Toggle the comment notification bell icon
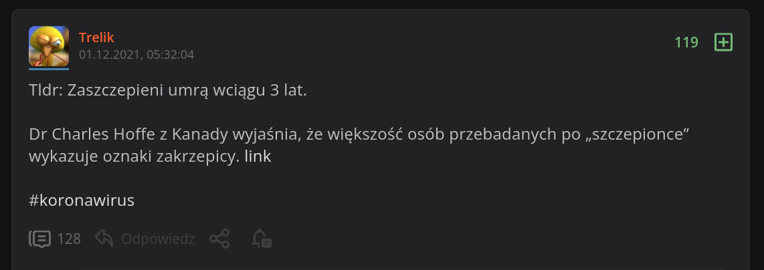764x270 pixels. tap(261, 239)
